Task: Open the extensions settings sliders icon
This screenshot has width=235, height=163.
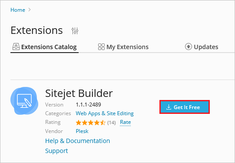Action: click(75, 31)
